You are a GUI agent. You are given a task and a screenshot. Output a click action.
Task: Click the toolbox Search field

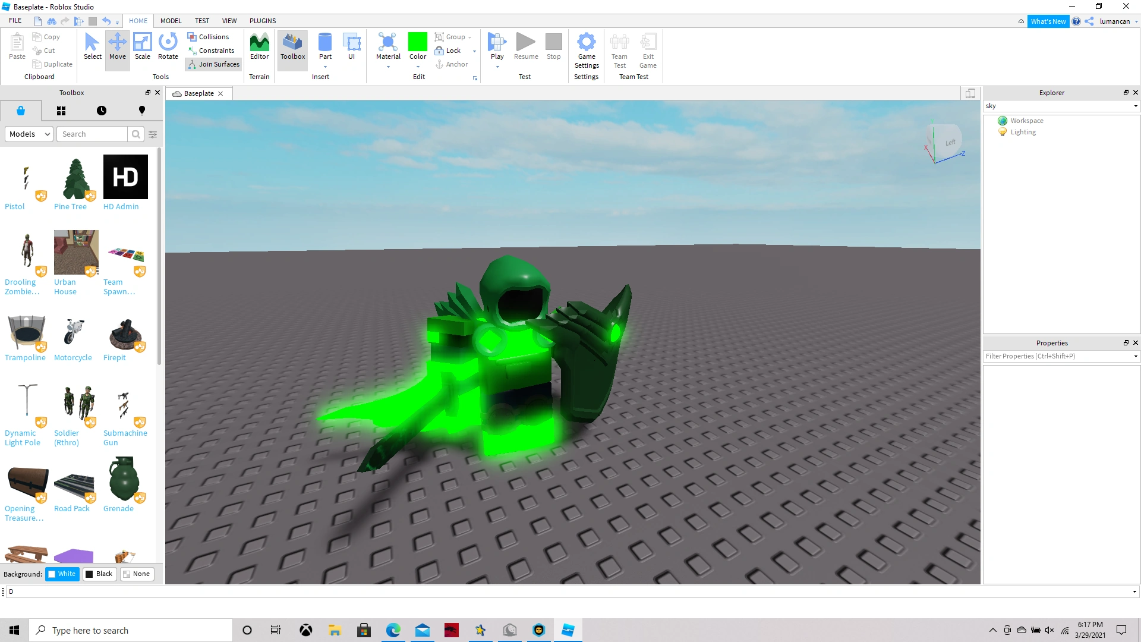92,134
